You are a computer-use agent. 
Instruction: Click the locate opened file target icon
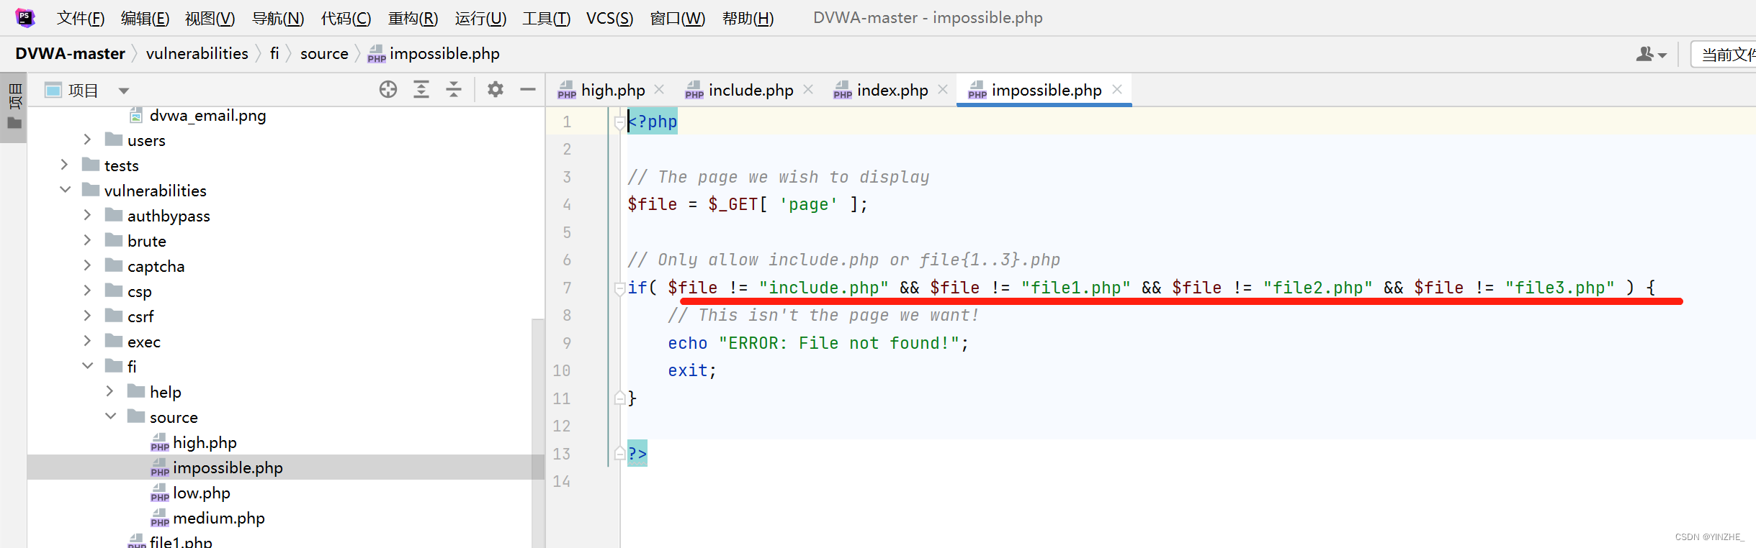coord(388,89)
